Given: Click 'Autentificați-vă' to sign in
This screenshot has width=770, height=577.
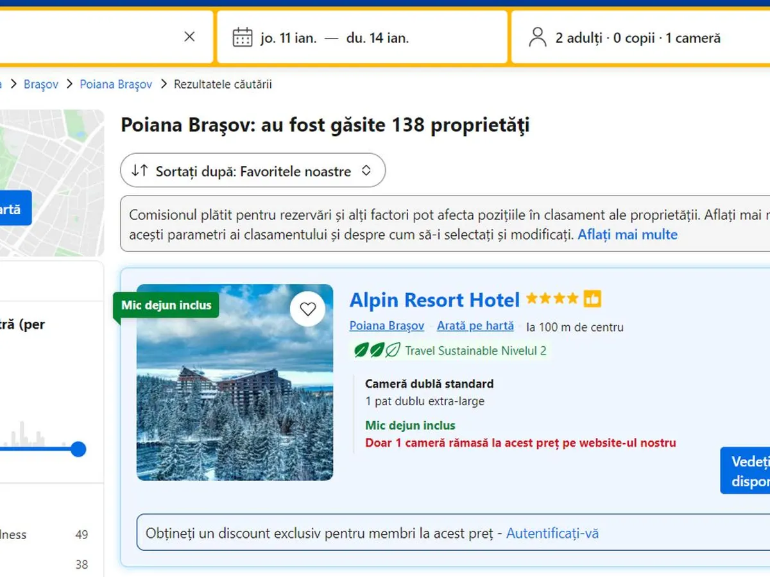Looking at the screenshot, I should [552, 533].
